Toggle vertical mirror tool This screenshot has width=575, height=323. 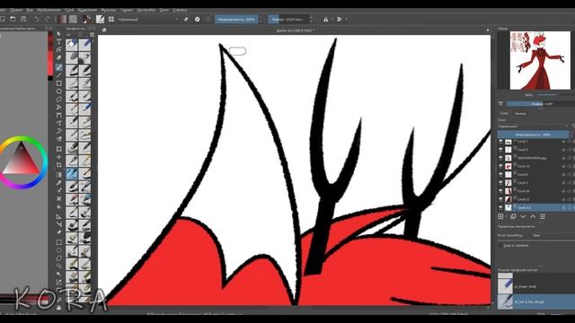point(340,19)
